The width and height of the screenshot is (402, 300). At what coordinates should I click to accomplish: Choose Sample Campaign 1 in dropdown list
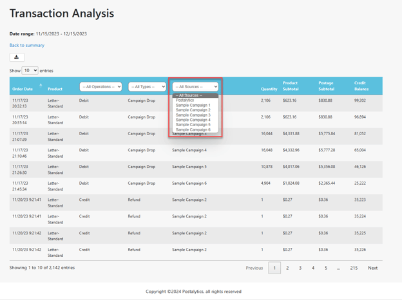[x=193, y=105]
